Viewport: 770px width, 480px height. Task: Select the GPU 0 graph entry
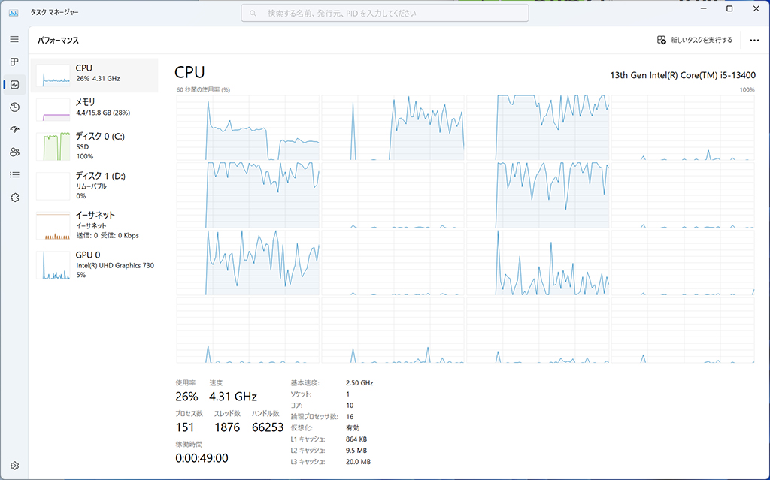click(x=94, y=264)
